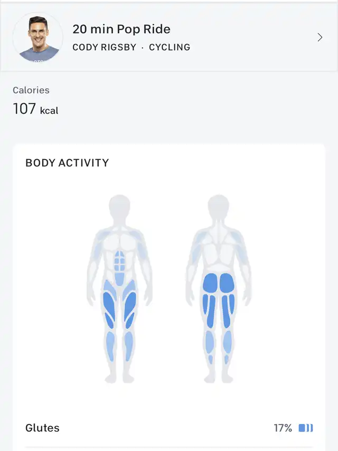Tap the 107 kcal calorie value
This screenshot has height=451, width=338.
[x=35, y=109]
